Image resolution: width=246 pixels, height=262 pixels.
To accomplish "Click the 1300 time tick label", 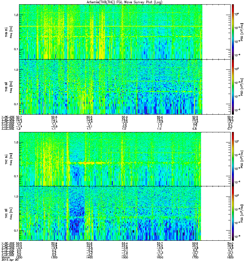I will coord(54,257).
